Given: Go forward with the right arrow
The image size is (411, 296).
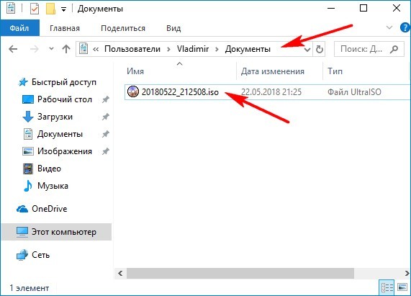Looking at the screenshot, I should tap(35, 49).
